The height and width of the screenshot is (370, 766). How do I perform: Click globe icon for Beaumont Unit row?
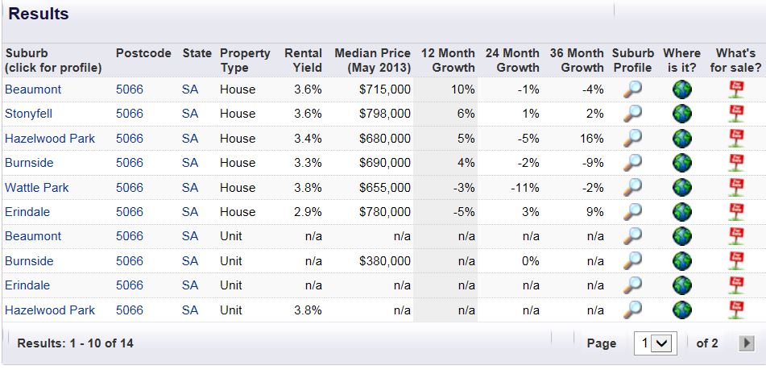coord(682,236)
